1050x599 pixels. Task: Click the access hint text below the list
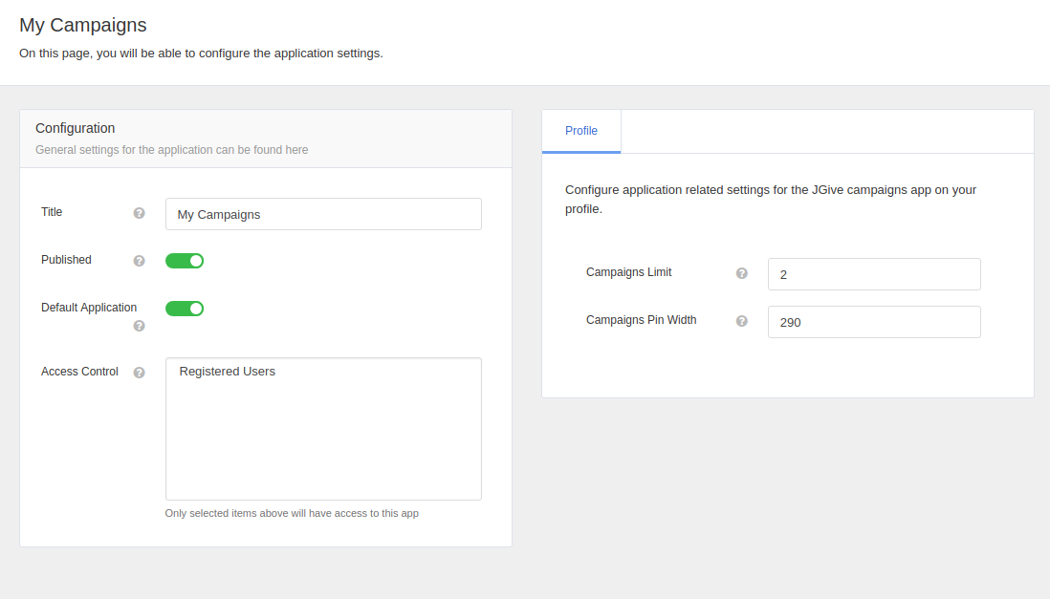click(x=292, y=513)
